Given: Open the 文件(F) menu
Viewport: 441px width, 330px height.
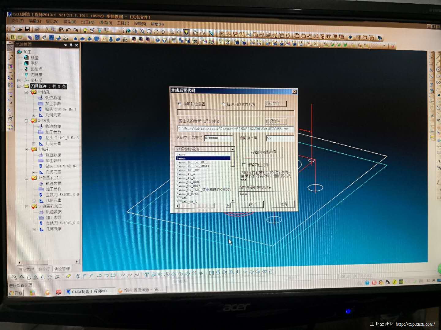Looking at the screenshot, I should pos(17,20).
